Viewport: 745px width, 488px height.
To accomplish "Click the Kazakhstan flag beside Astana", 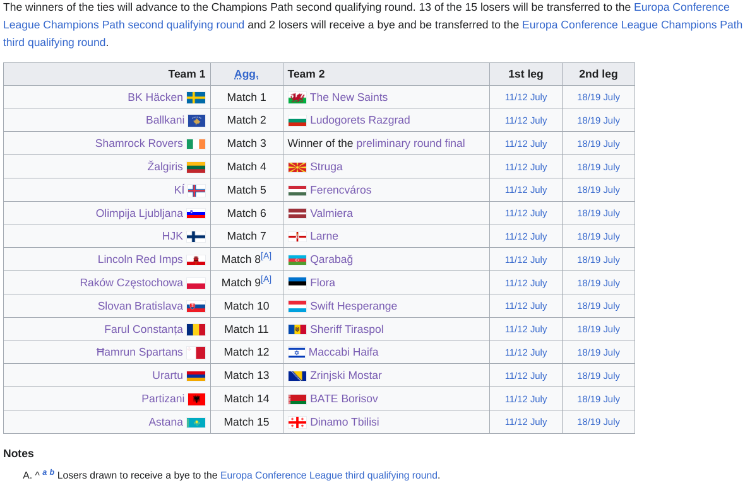I will pyautogui.click(x=196, y=422).
